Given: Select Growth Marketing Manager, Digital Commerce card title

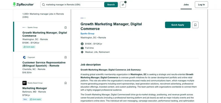Looking at the screenshot, I should click(45, 34).
